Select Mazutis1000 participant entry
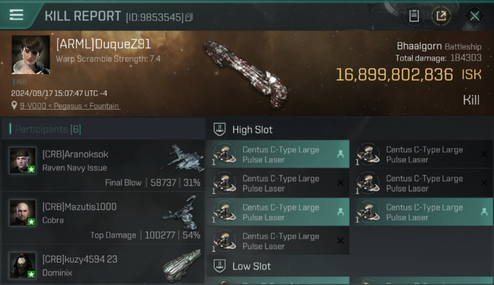The height and width of the screenshot is (285, 494). (103, 218)
